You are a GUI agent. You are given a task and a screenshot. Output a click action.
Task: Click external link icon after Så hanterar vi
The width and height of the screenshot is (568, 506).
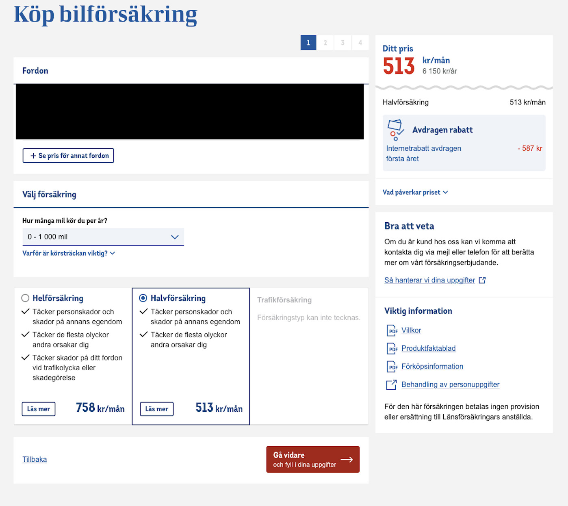[x=482, y=280]
